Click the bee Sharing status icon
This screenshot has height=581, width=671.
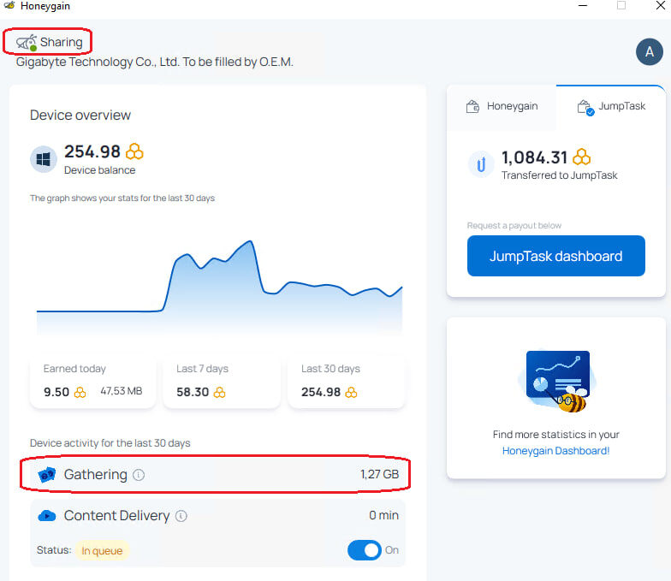click(x=27, y=43)
